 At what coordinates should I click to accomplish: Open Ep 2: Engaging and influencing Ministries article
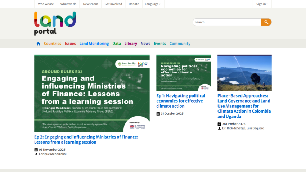click(86, 139)
